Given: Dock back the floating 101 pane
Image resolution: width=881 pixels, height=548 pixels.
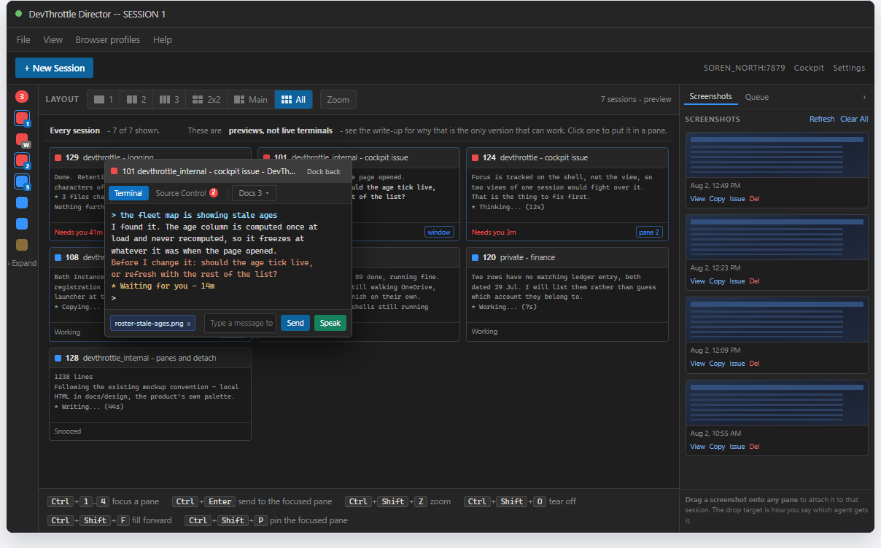Looking at the screenshot, I should (323, 171).
